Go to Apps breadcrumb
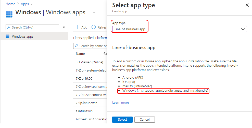This screenshot has width=252, height=128. click(x=25, y=4)
